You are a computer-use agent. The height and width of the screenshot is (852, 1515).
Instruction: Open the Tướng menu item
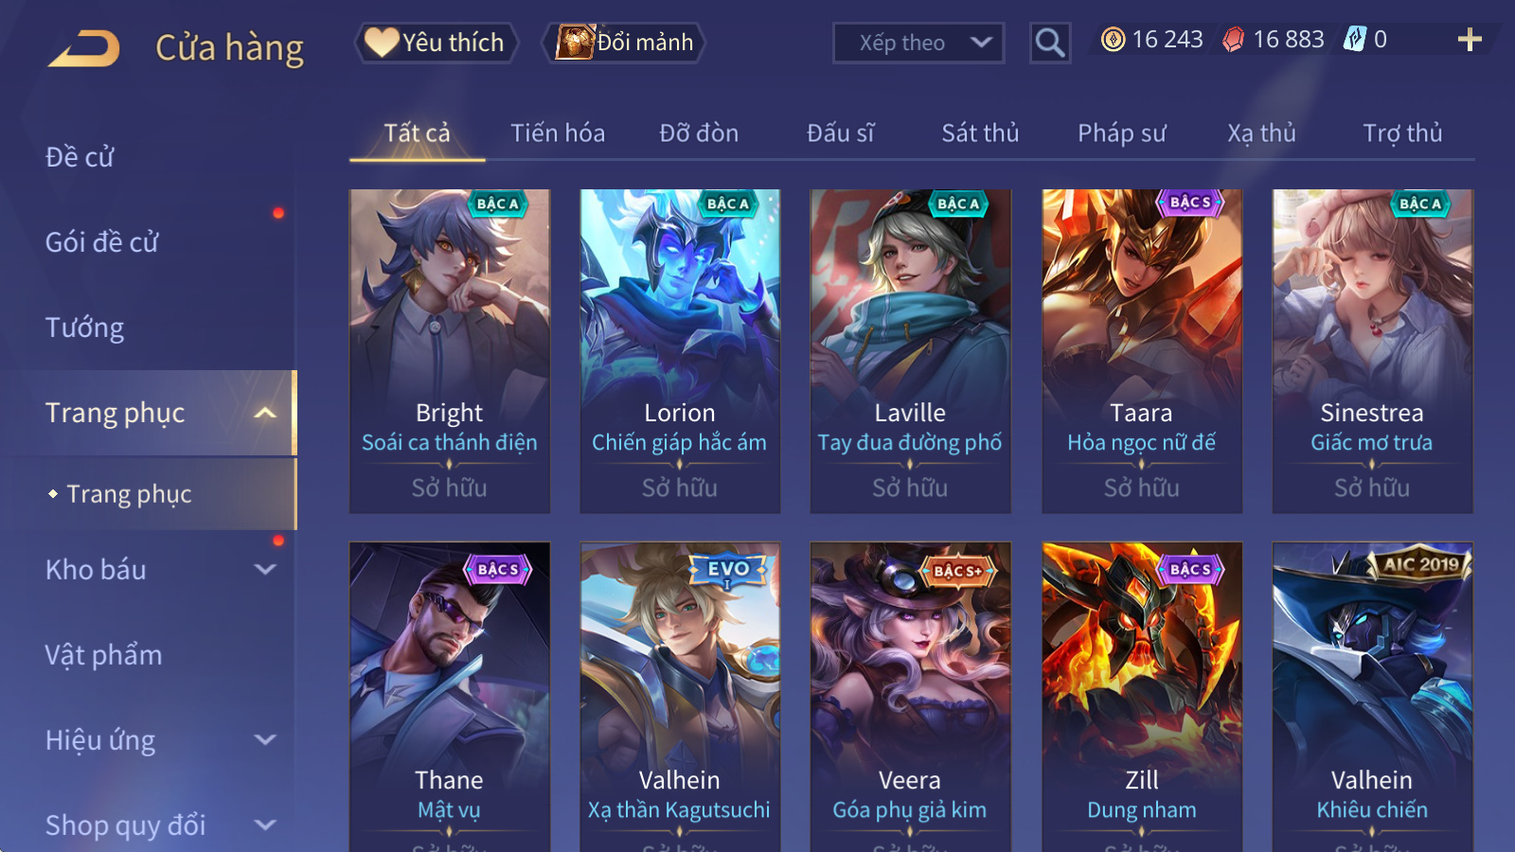[85, 328]
